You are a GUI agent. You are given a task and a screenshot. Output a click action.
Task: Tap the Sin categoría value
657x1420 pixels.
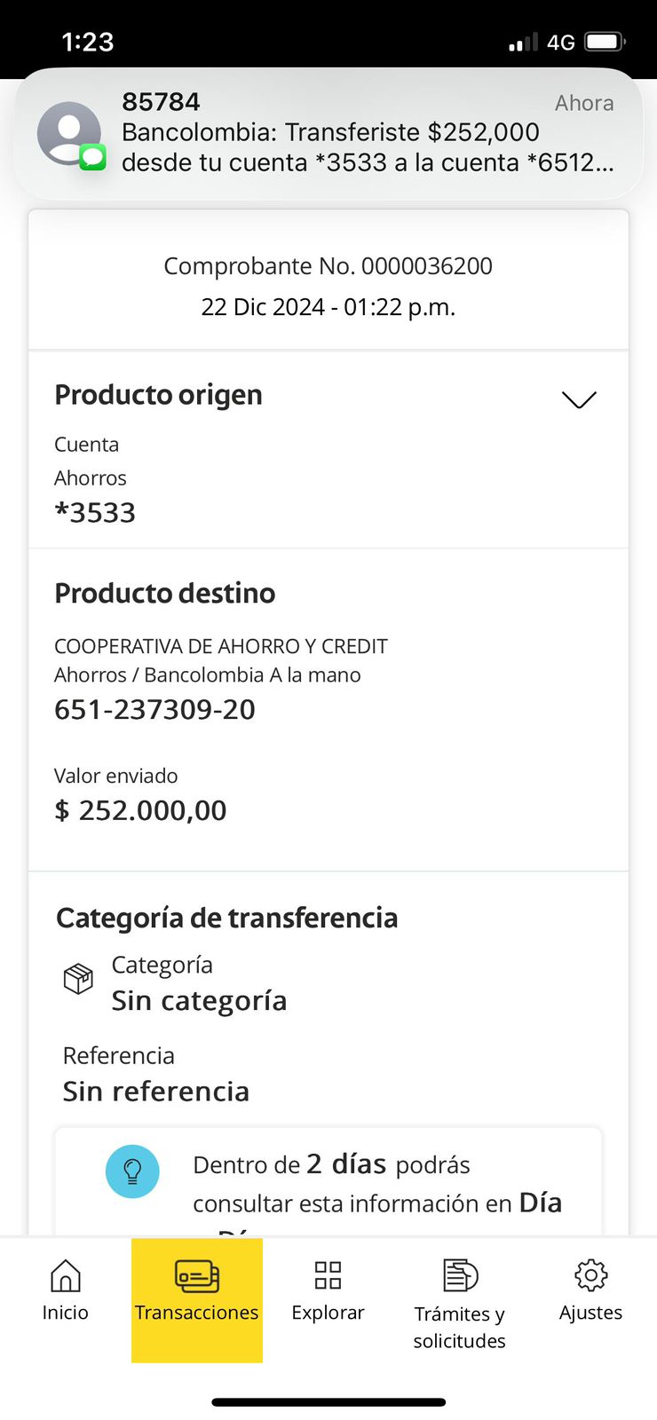pos(199,1001)
